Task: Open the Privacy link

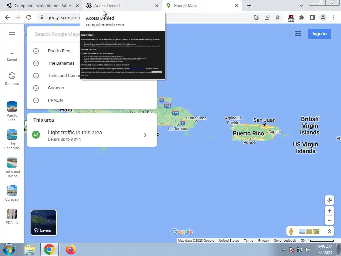Action: click(263, 241)
